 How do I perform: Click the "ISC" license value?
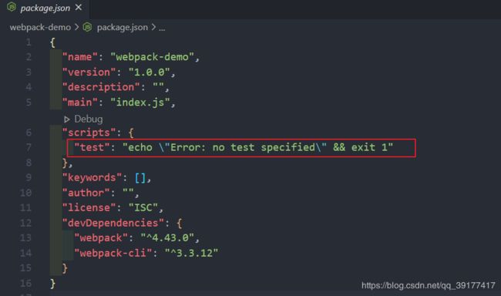[143, 207]
